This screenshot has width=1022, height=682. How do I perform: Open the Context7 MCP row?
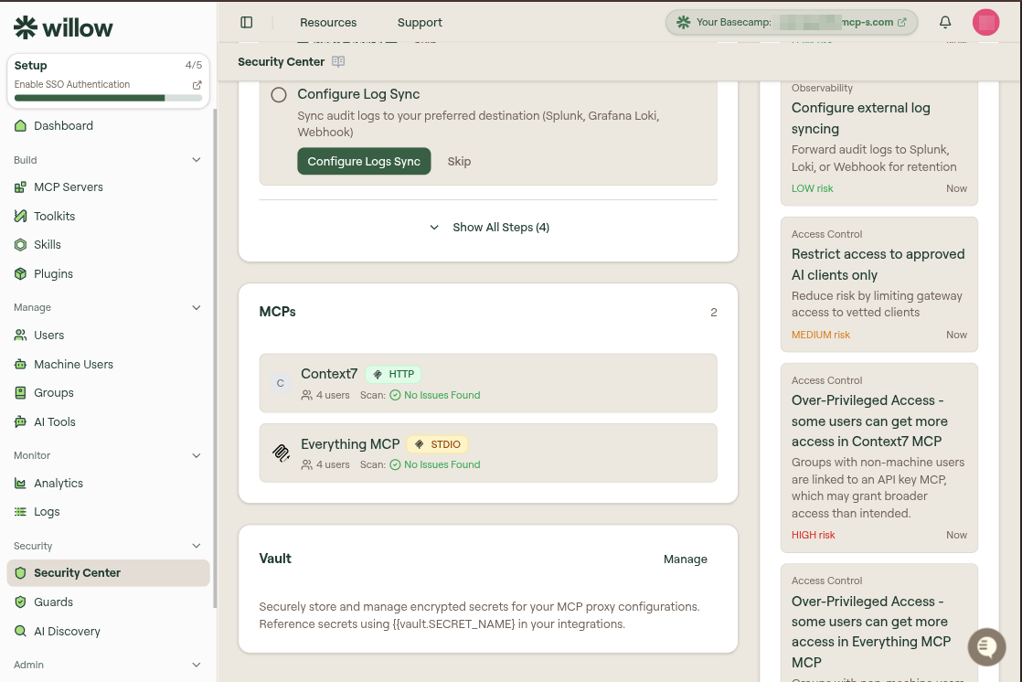(x=488, y=383)
